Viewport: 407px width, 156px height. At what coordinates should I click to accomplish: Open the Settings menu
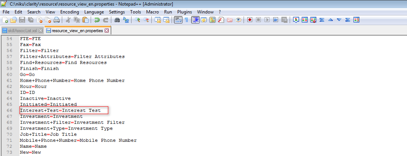pyautogui.click(x=117, y=12)
